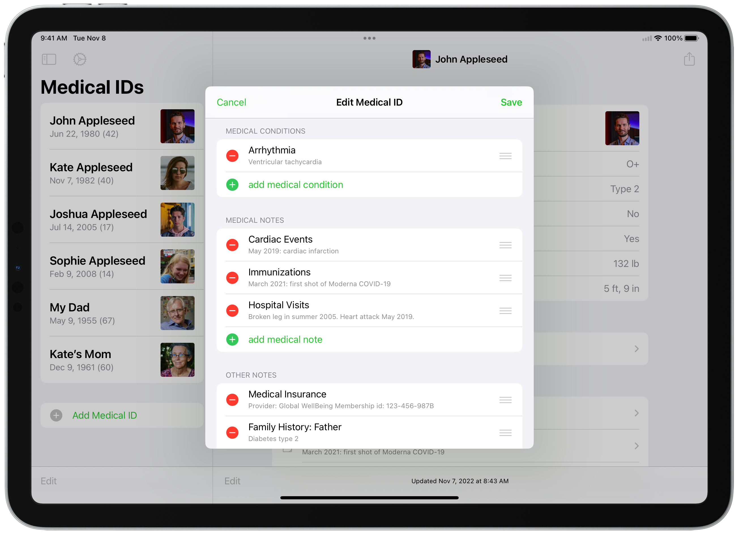Click the red minus icon for Immunizations
Viewport: 739px width, 535px height.
tap(232, 278)
